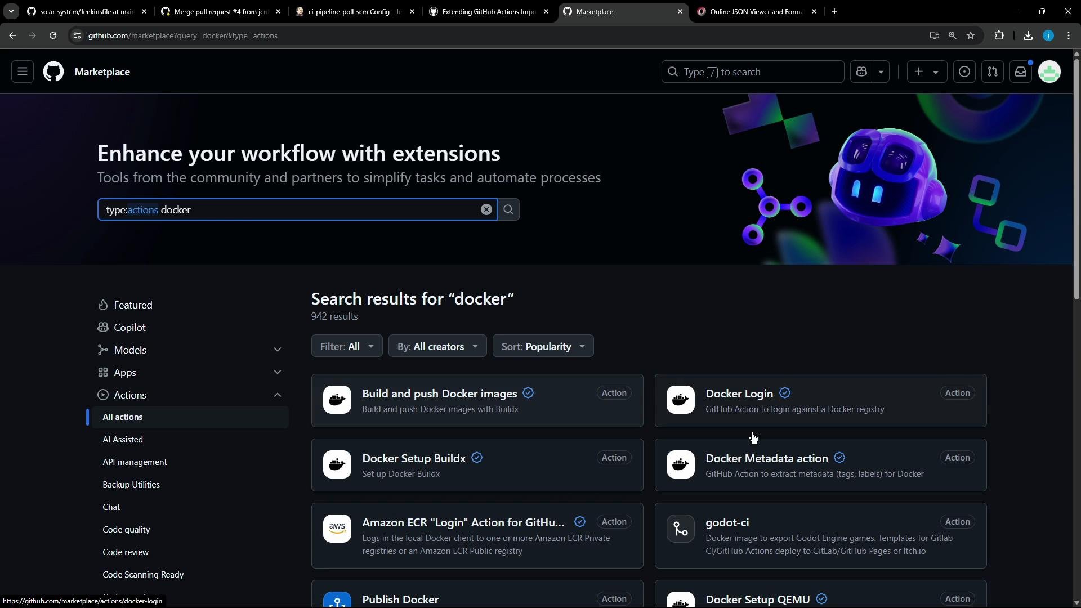Clear the marketplace search query
Image resolution: width=1081 pixels, height=608 pixels.
click(x=486, y=210)
